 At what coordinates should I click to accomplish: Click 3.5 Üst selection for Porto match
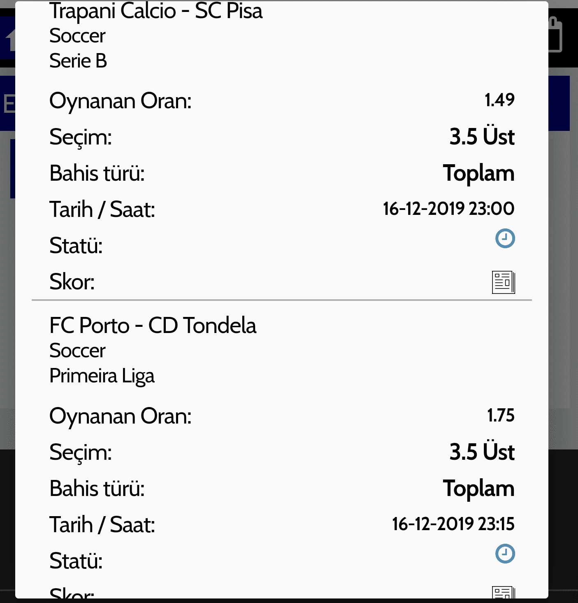(x=482, y=452)
